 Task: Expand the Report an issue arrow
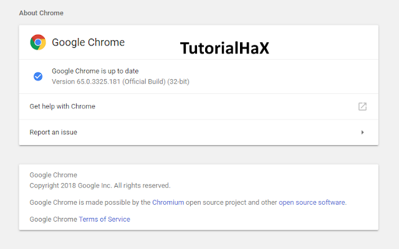362,133
